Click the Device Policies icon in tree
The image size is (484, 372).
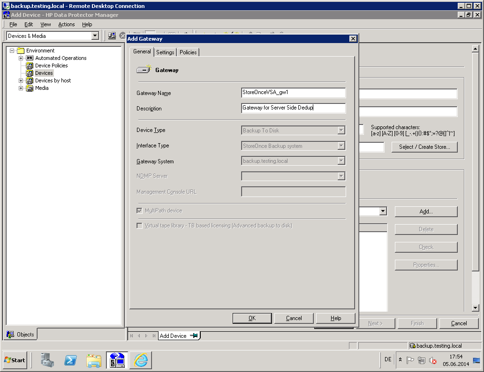(30, 66)
